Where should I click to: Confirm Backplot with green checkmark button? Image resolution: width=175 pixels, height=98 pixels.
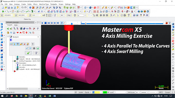(x=28, y=53)
